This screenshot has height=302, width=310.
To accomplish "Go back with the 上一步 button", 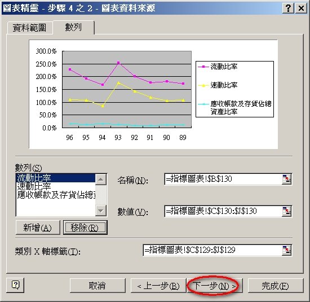I will pos(158,286).
